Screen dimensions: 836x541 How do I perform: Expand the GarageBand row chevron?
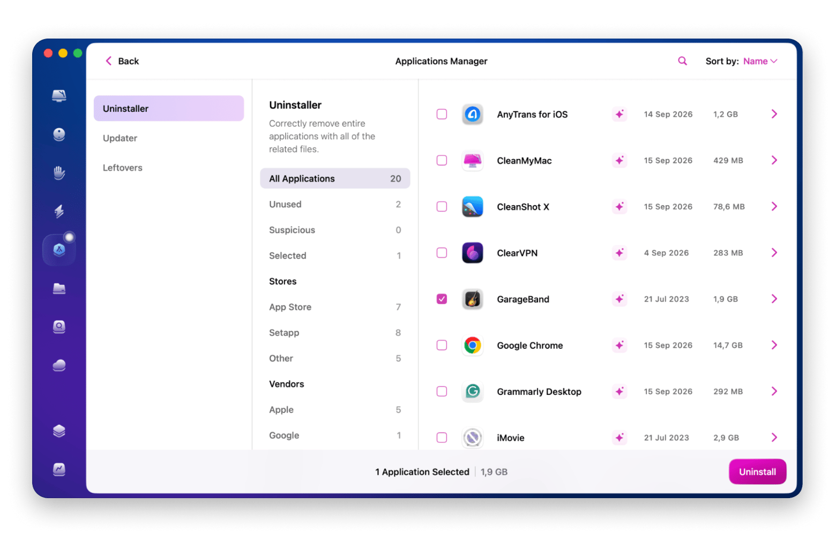click(x=774, y=299)
